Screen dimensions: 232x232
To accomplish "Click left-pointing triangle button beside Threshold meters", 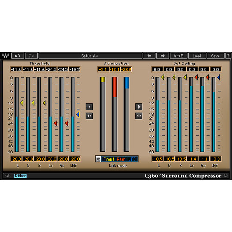I will (x=90, y=107).
